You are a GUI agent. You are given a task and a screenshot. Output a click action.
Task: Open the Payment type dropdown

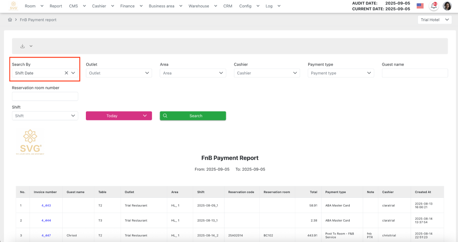click(341, 73)
